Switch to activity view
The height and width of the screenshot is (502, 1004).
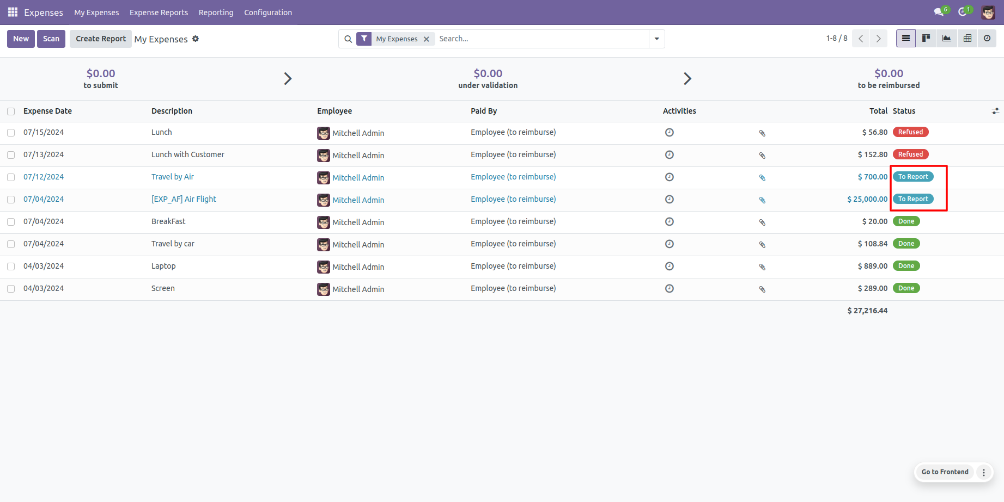coord(987,38)
